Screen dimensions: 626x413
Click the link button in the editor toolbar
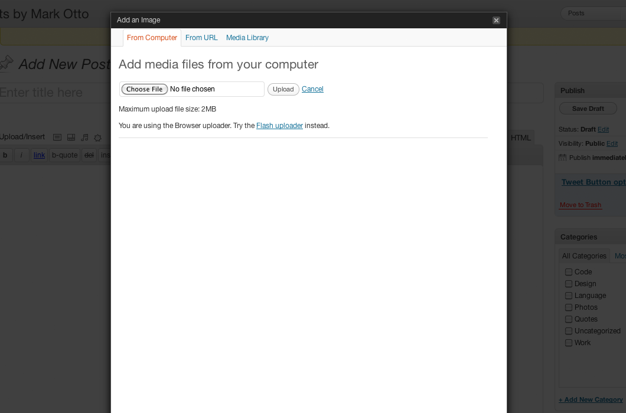[39, 155]
